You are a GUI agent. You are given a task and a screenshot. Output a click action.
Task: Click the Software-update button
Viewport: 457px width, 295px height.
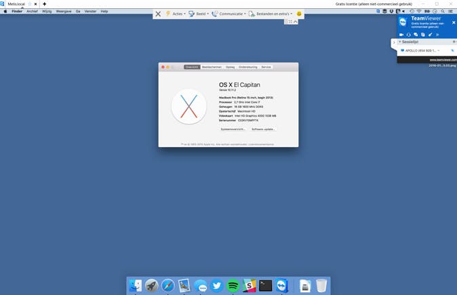[x=263, y=129]
